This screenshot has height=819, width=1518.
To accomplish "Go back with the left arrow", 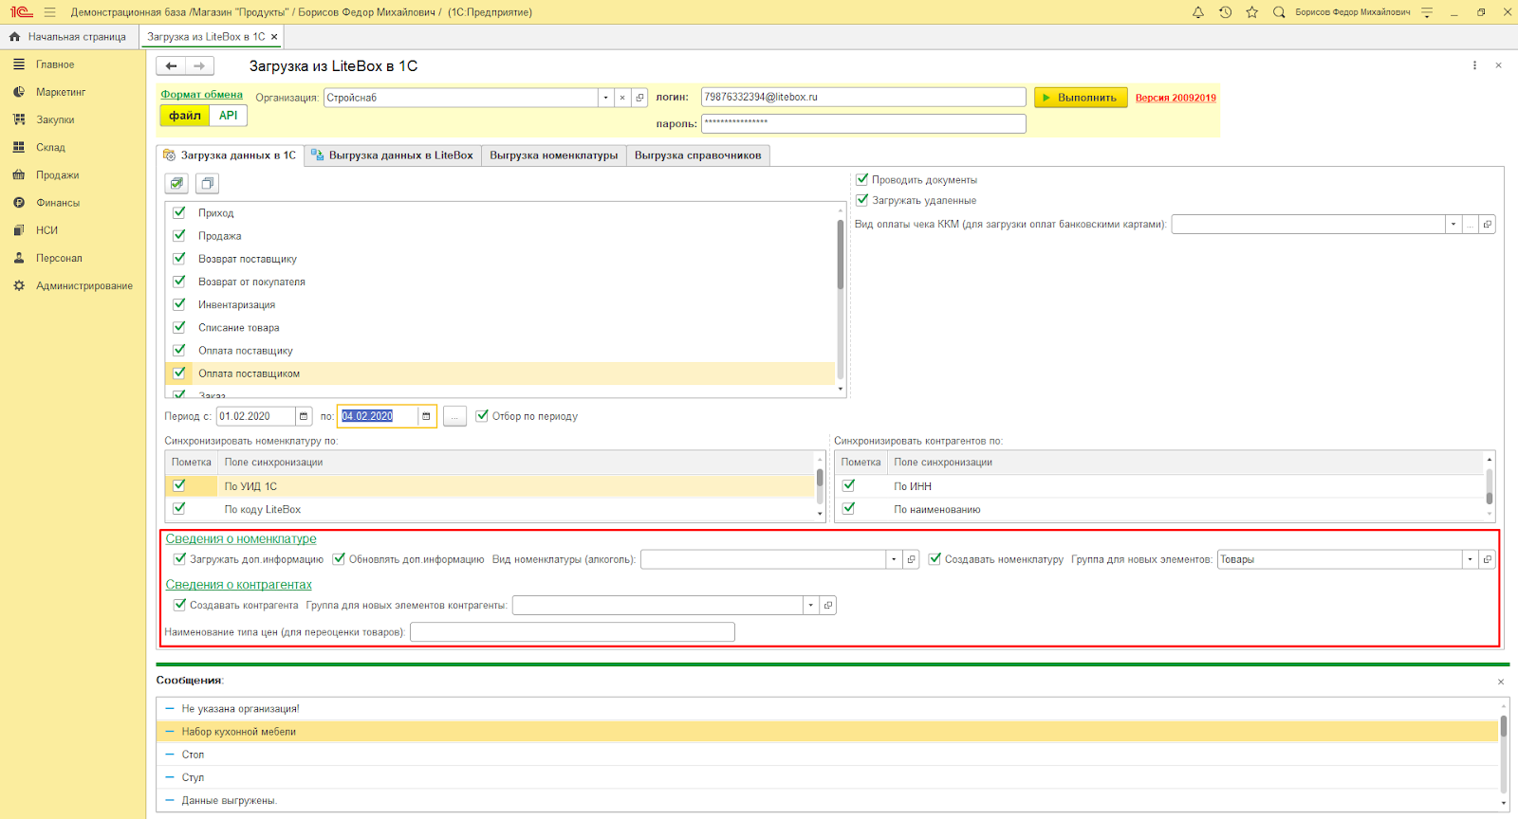I will point(171,66).
